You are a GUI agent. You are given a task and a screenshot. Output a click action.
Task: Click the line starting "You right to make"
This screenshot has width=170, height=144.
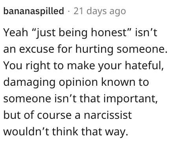(x=84, y=66)
